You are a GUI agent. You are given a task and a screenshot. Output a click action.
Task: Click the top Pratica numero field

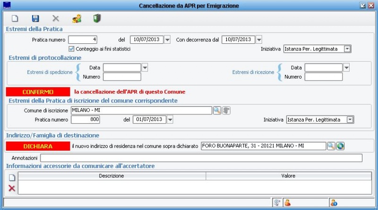pyautogui.click(x=83, y=40)
